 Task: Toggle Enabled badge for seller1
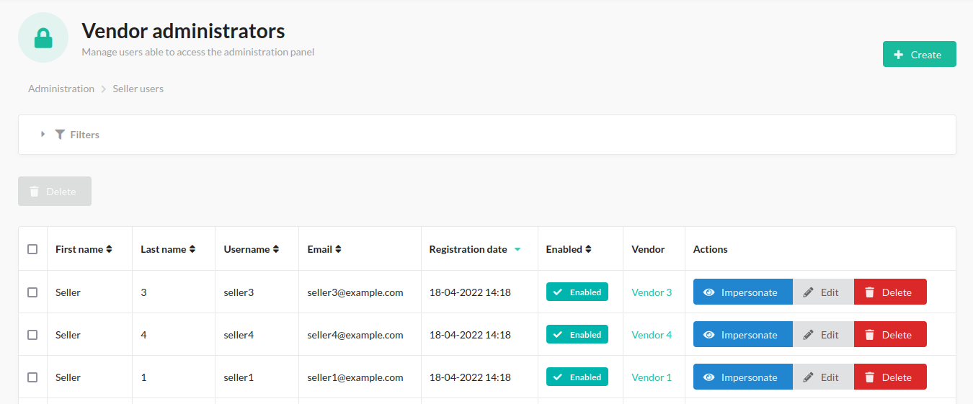click(577, 377)
